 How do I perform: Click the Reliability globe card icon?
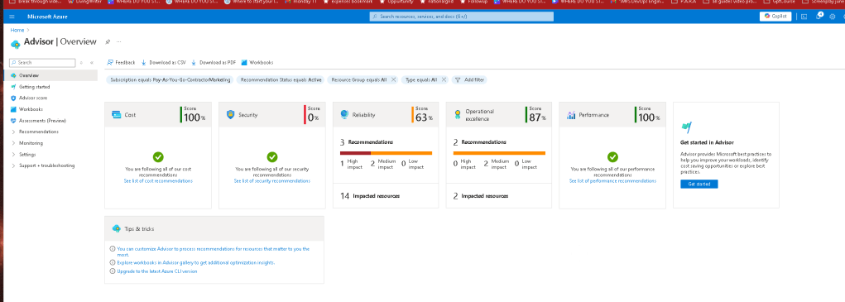point(344,115)
